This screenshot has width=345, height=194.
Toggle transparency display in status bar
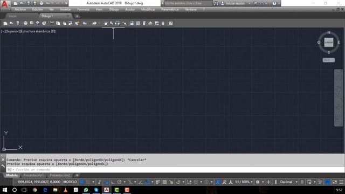click(164, 182)
